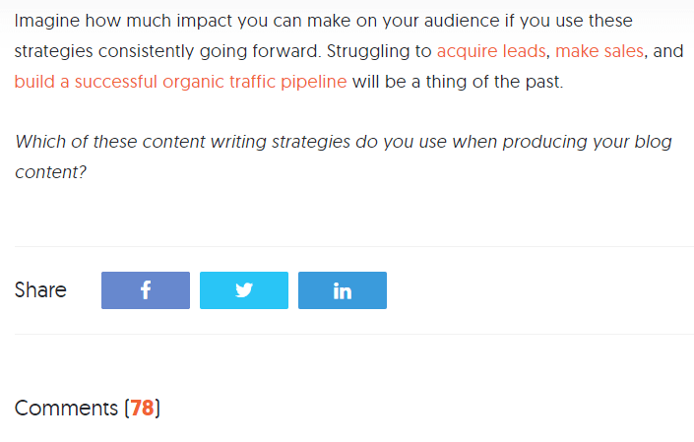
Task: Click the word "content?" ending the italic question
Action: pos(50,172)
